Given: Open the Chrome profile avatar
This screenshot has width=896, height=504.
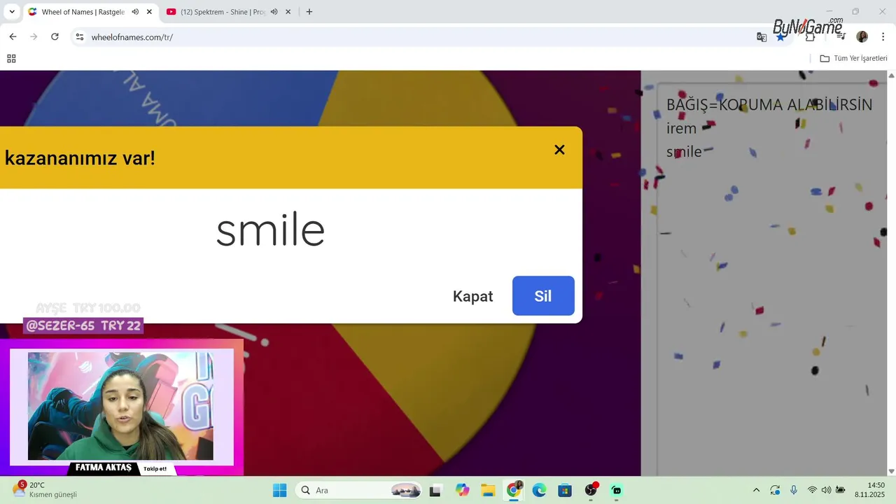Looking at the screenshot, I should click(x=862, y=37).
